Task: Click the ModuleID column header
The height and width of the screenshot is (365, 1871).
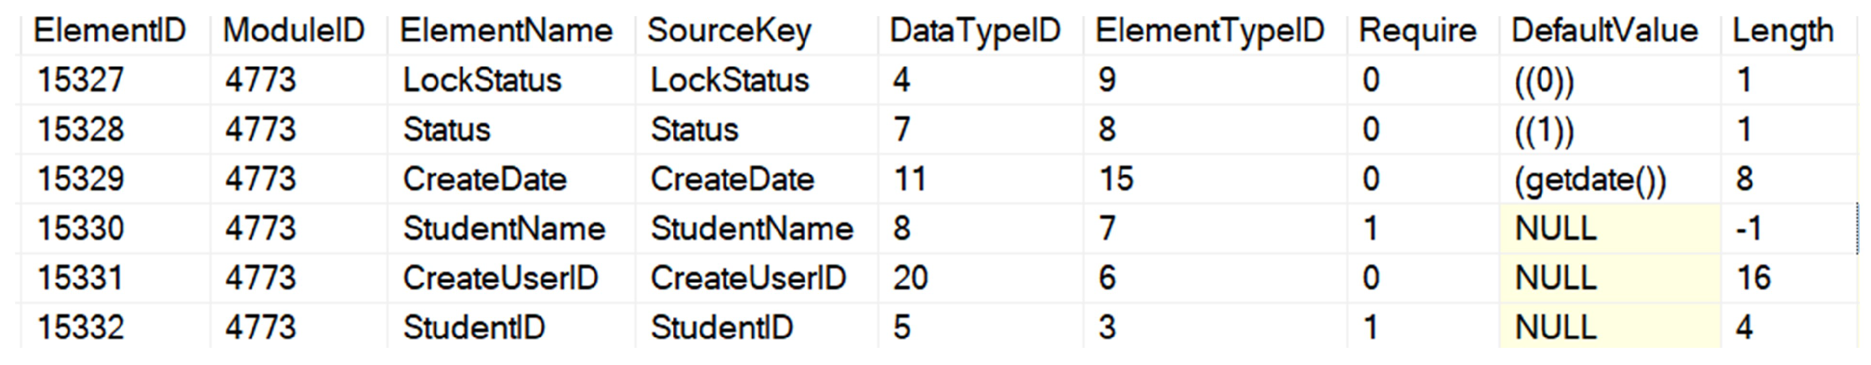Action: pyautogui.click(x=293, y=31)
